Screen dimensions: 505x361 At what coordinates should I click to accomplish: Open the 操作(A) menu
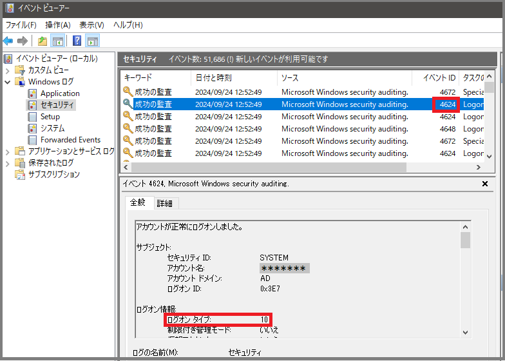point(57,25)
